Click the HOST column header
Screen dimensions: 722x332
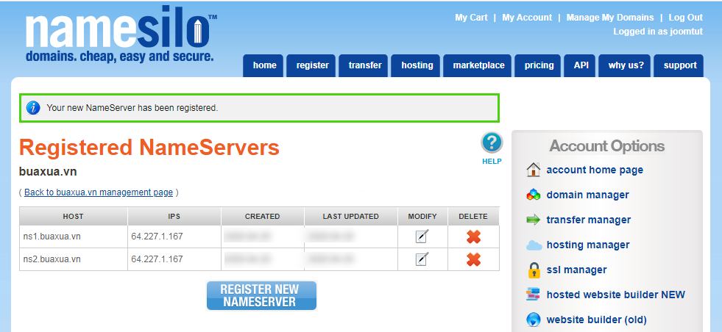(x=73, y=216)
